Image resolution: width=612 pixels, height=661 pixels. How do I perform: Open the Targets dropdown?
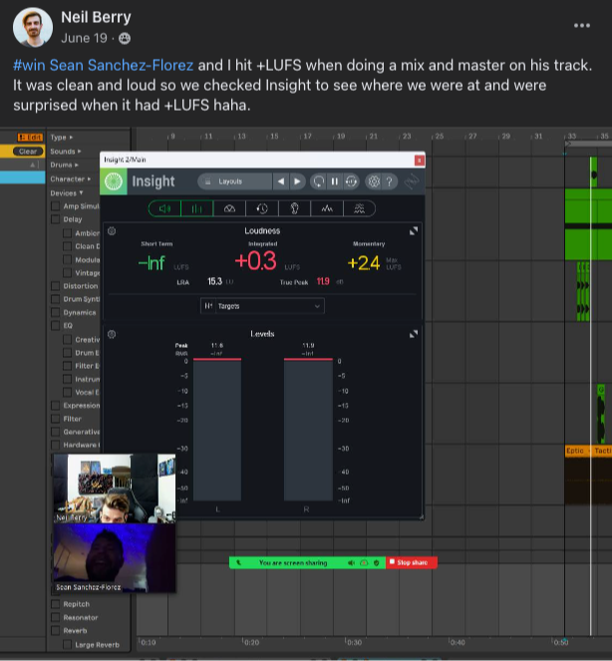click(x=263, y=306)
